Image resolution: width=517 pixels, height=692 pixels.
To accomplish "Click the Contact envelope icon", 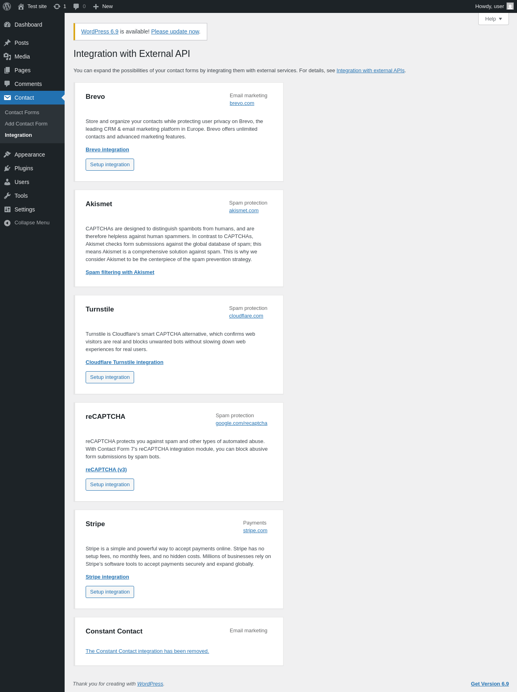I will [7, 98].
